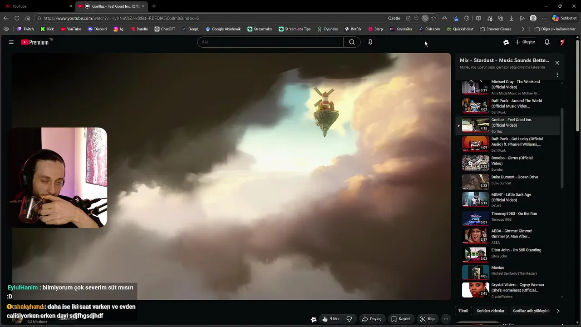
Task: Create a clip with Klip button
Action: (x=428, y=319)
